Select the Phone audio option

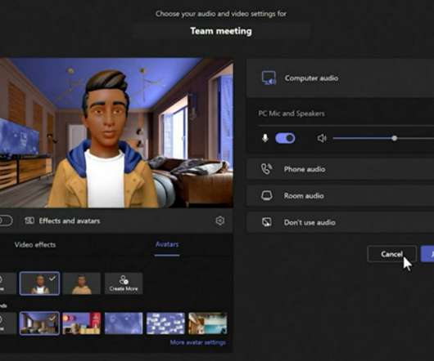341,169
